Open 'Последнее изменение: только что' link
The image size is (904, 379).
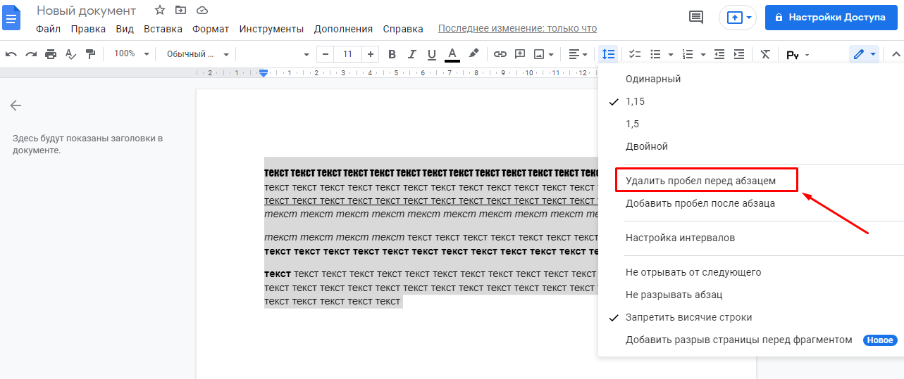click(x=517, y=29)
